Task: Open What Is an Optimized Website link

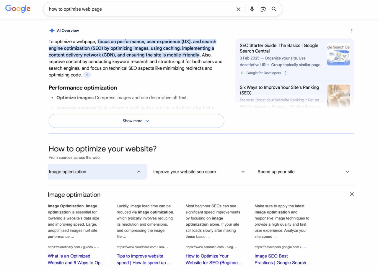Action: point(76,259)
